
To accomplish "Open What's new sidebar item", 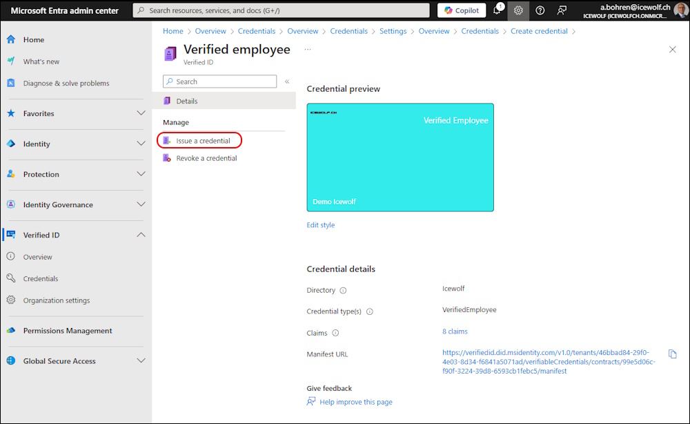I will tap(41, 61).
